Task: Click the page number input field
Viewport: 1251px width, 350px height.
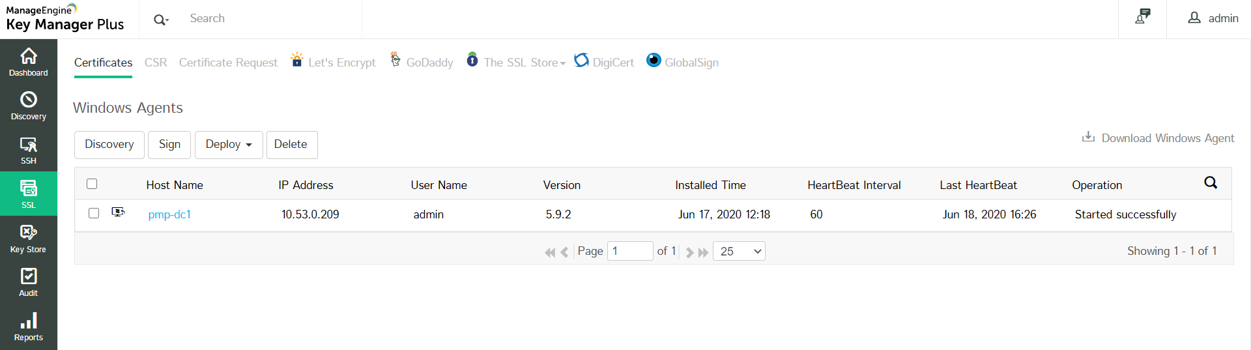Action: [x=629, y=251]
